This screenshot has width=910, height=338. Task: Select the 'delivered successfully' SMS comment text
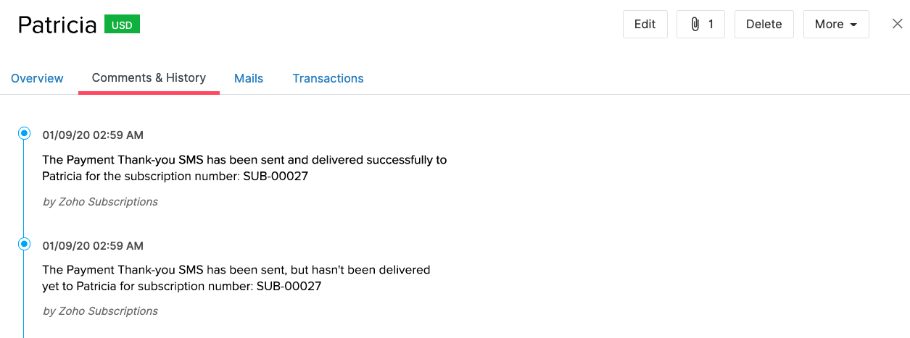pos(244,167)
